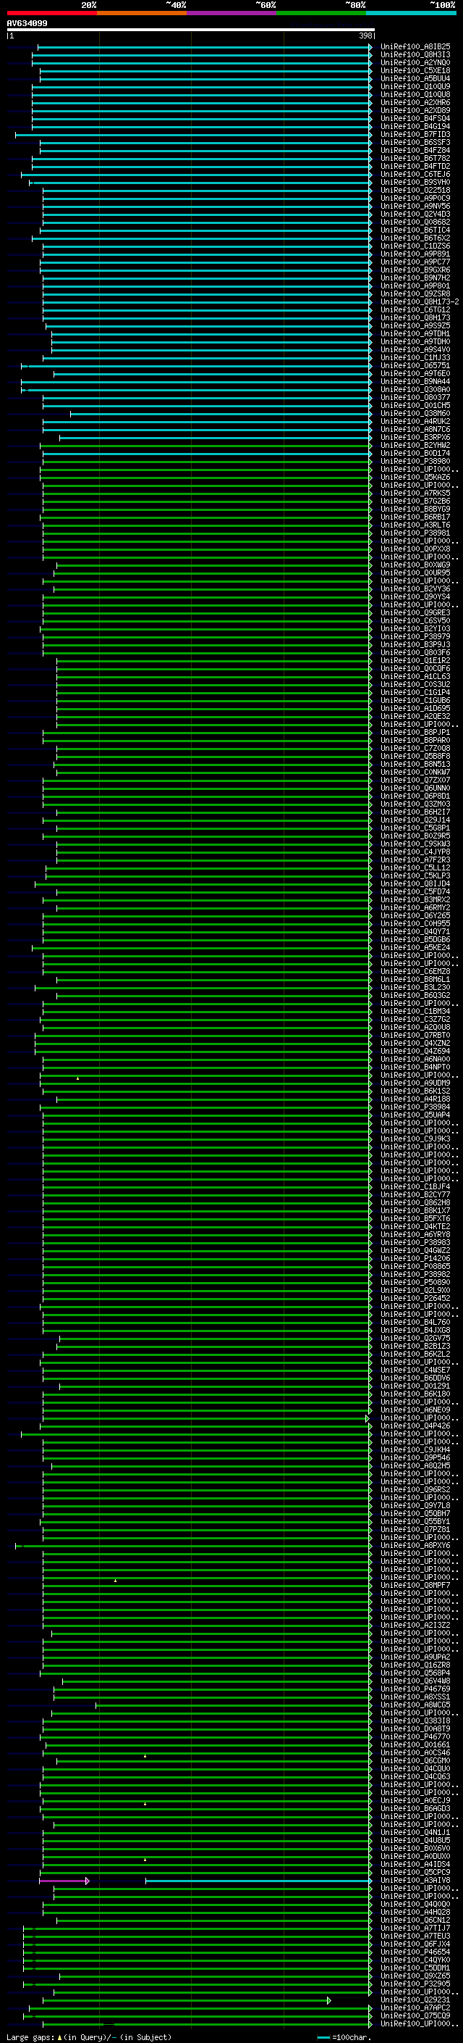The width and height of the screenshot is (463, 2043).
Task: Select hit label UniRef100_Q6UNN0
Action: (x=415, y=789)
